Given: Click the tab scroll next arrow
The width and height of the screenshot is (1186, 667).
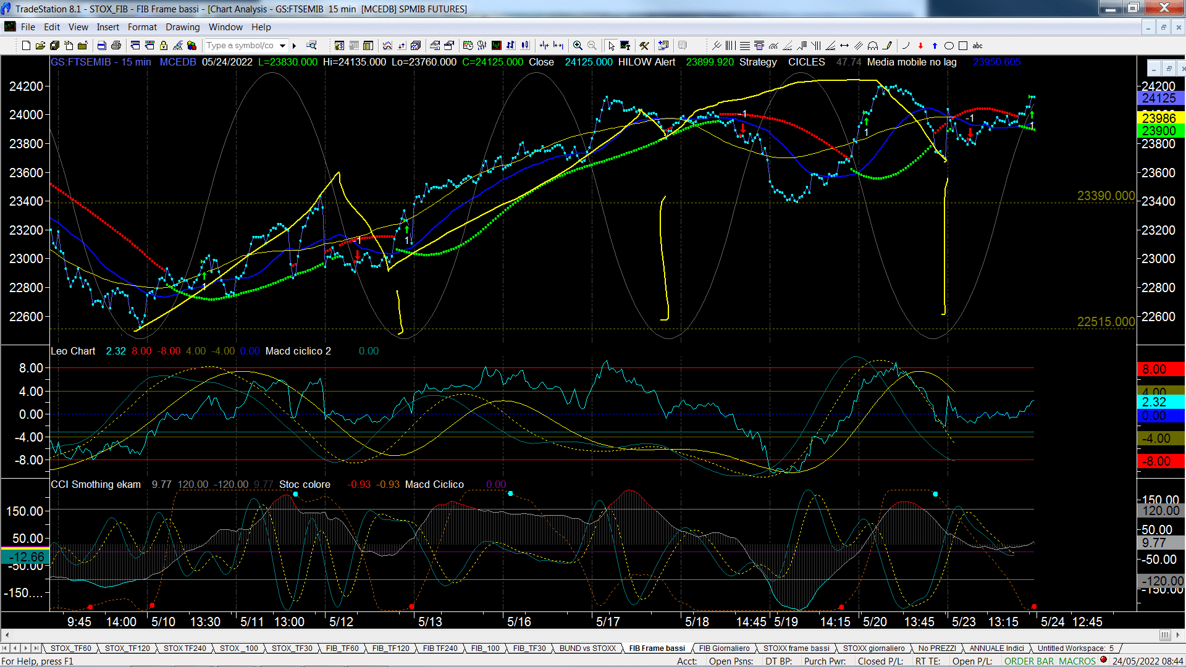Looking at the screenshot, I should [x=26, y=648].
